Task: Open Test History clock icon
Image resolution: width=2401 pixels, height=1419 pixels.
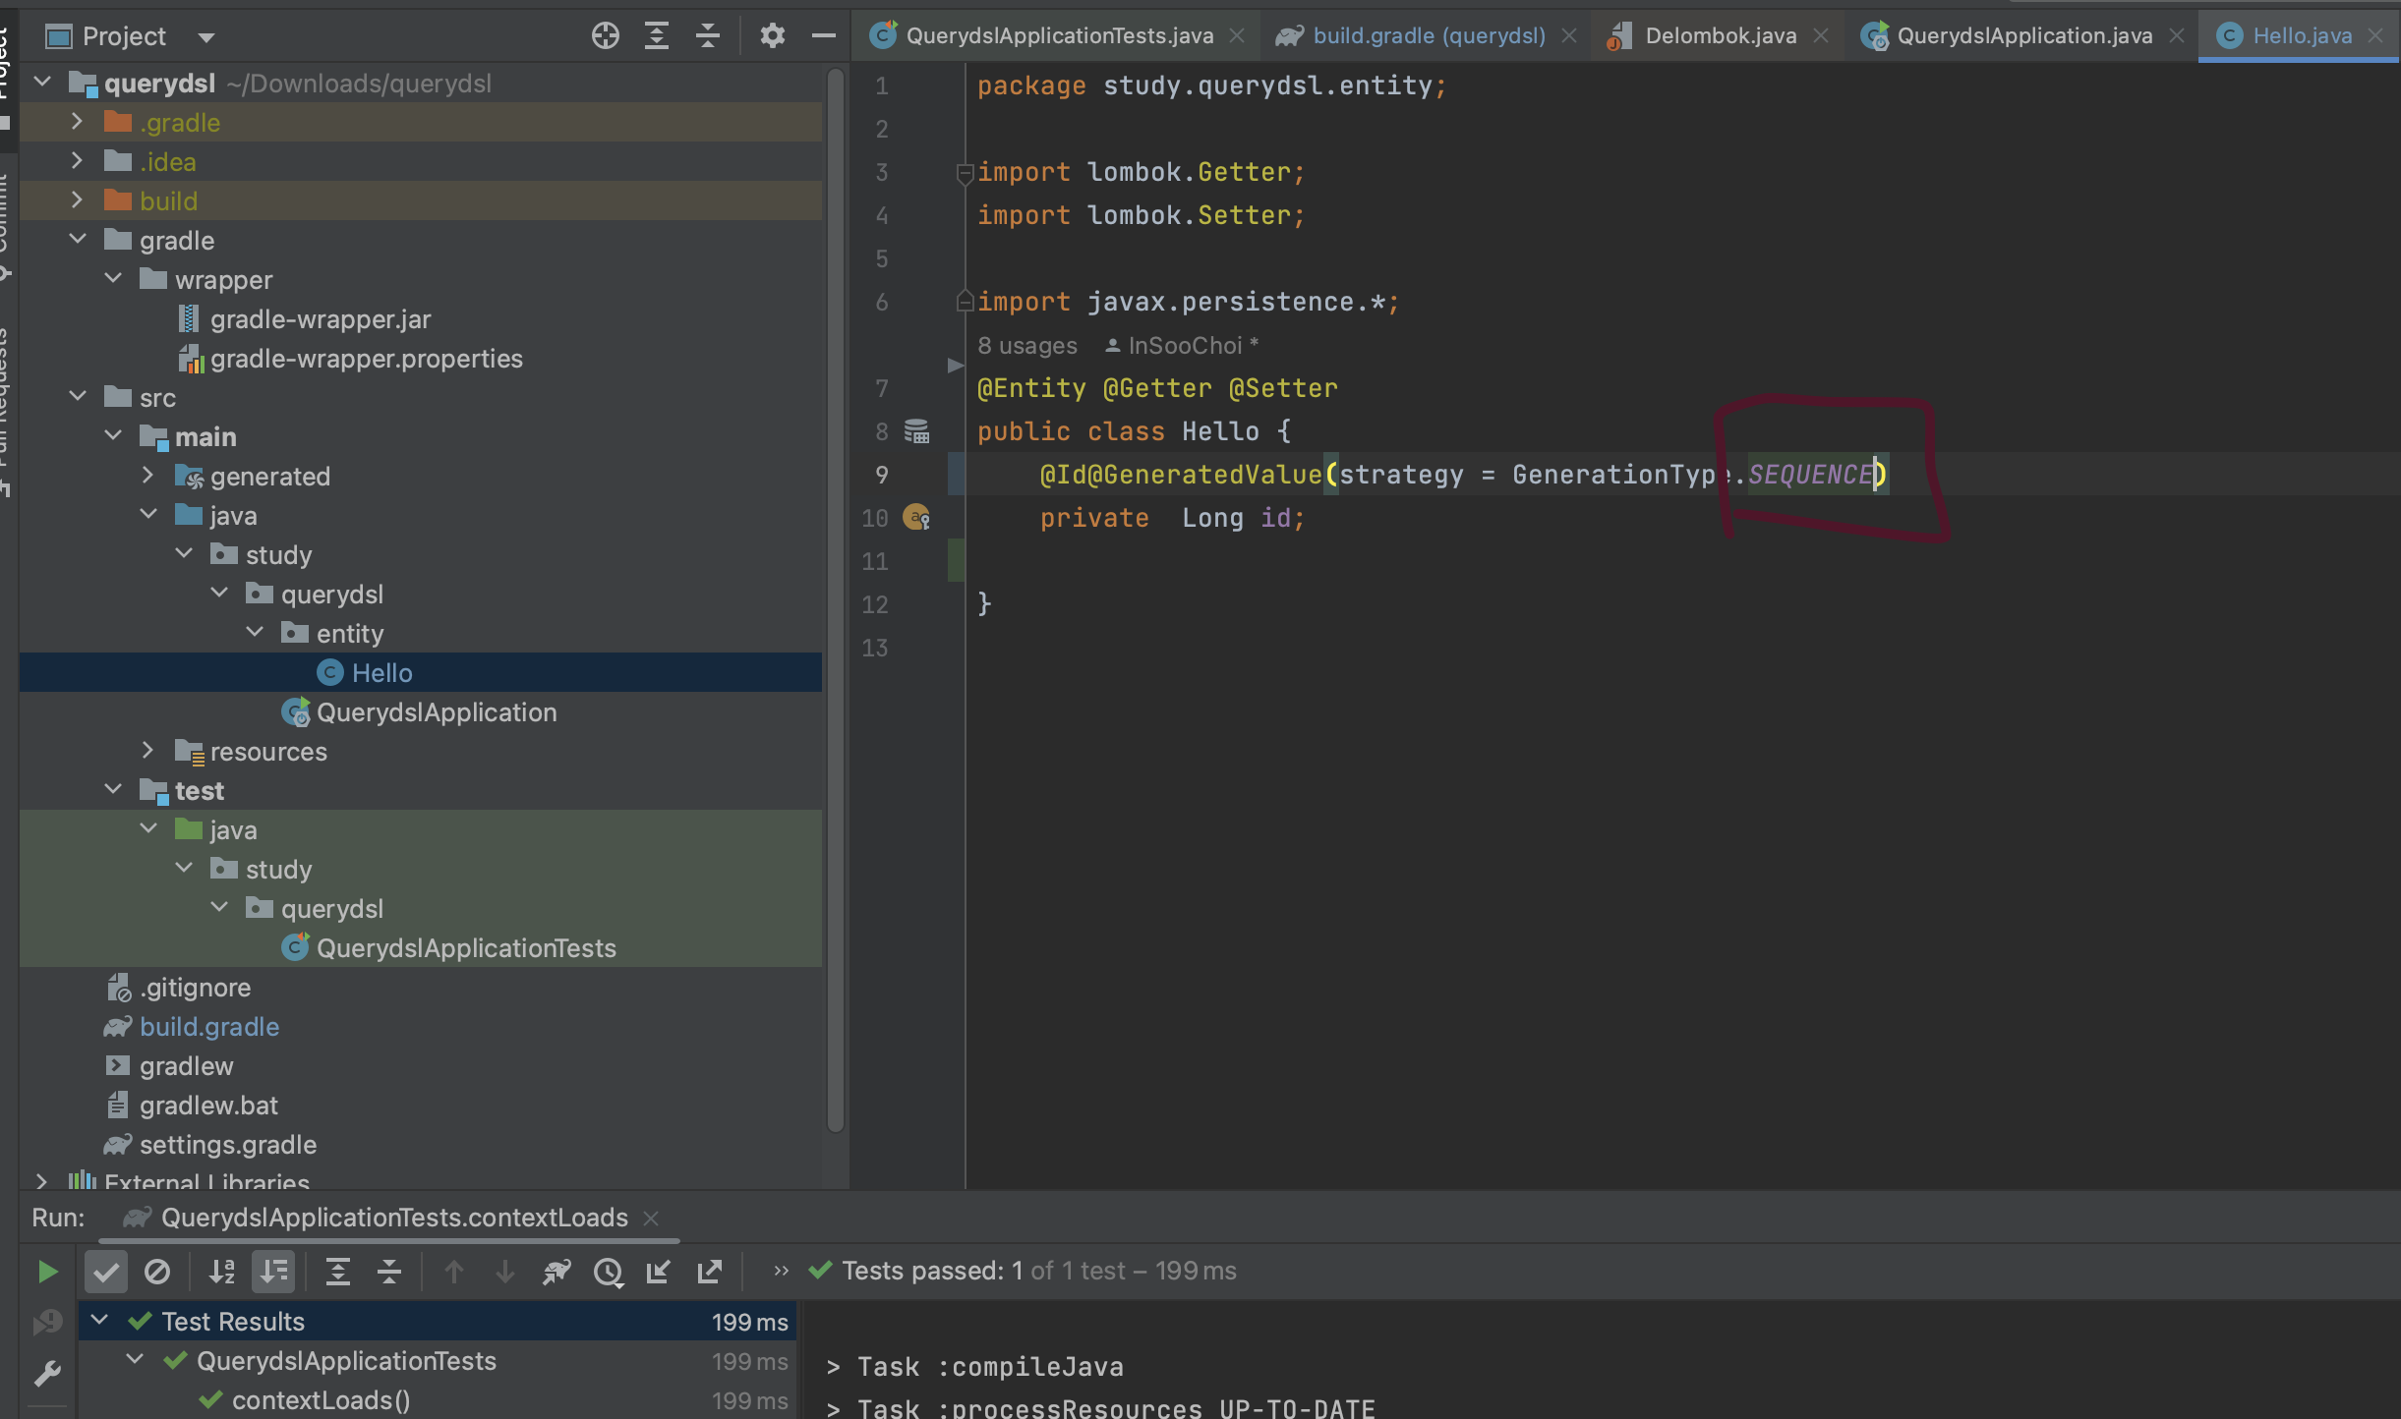Action: coord(609,1272)
